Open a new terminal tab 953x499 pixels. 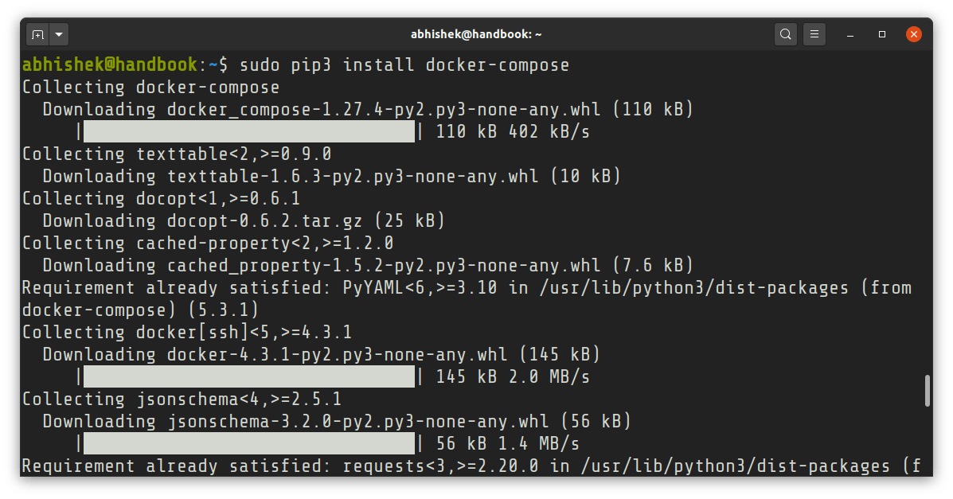point(38,34)
